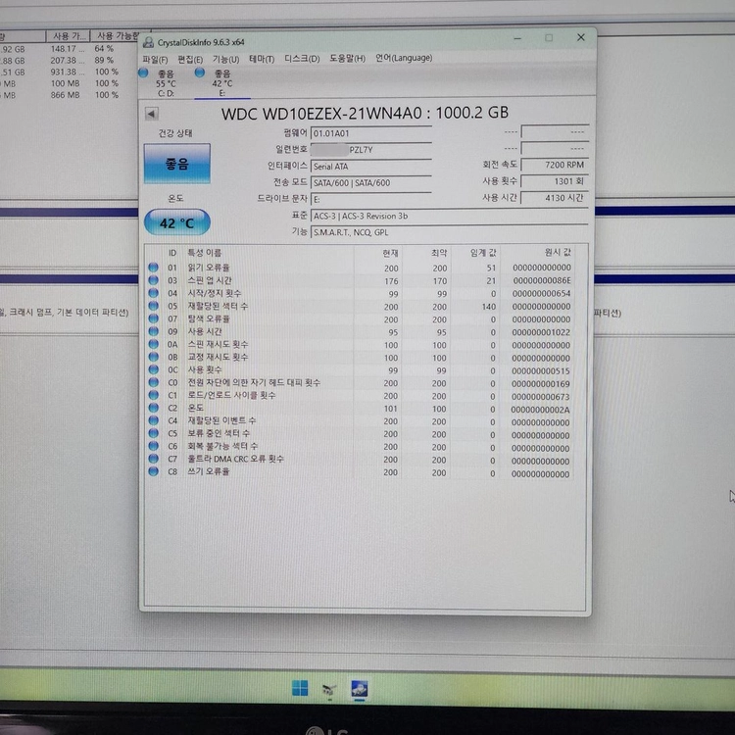
Task: Click the status icon for 스핀 업 시간 row
Action: [153, 280]
